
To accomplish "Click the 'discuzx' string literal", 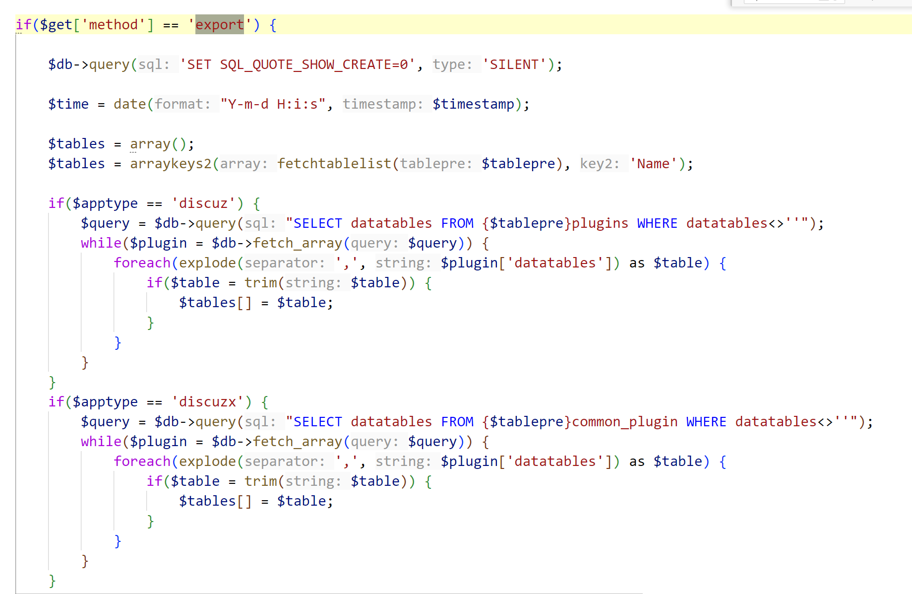I will [207, 402].
